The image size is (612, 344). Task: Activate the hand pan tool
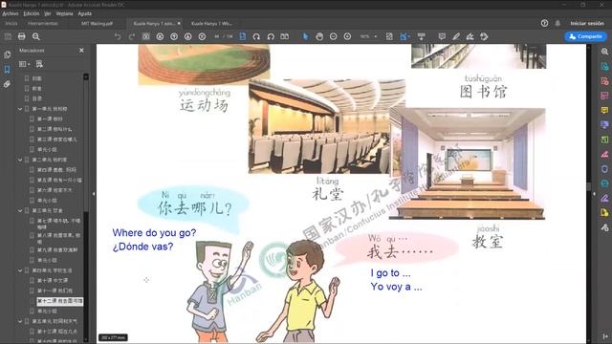pos(319,36)
